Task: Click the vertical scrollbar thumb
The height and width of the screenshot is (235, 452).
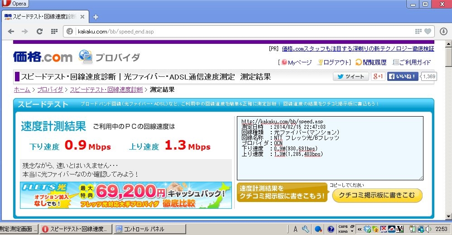Action: point(448,57)
